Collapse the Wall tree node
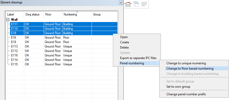Screen dimensions: 229x100 point(8,20)
